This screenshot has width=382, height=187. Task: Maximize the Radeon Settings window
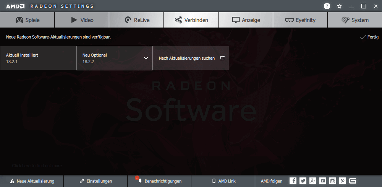(364, 7)
